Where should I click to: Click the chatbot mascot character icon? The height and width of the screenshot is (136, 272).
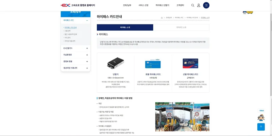[261, 117]
